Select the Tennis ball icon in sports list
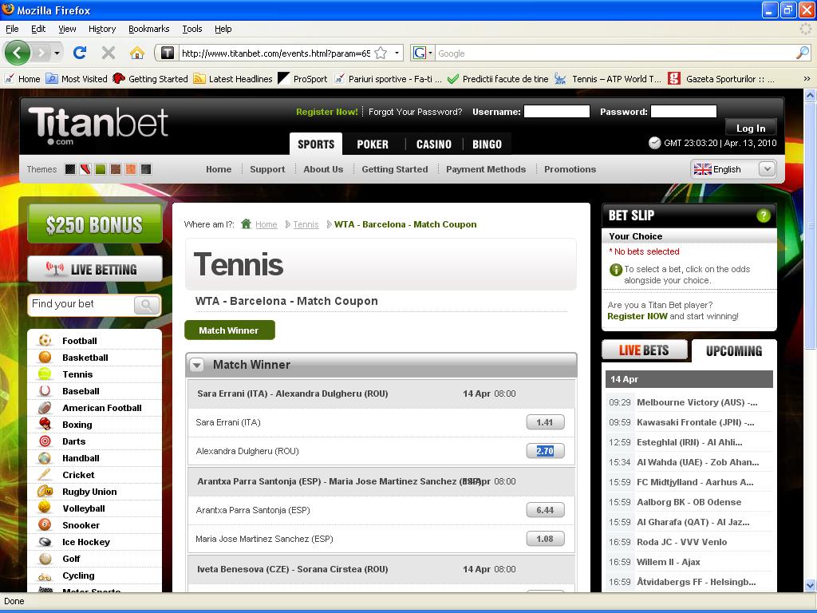This screenshot has height=613, width=817. pyautogui.click(x=45, y=374)
